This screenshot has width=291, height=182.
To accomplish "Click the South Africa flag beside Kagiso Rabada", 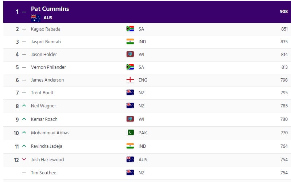I will [130, 29].
